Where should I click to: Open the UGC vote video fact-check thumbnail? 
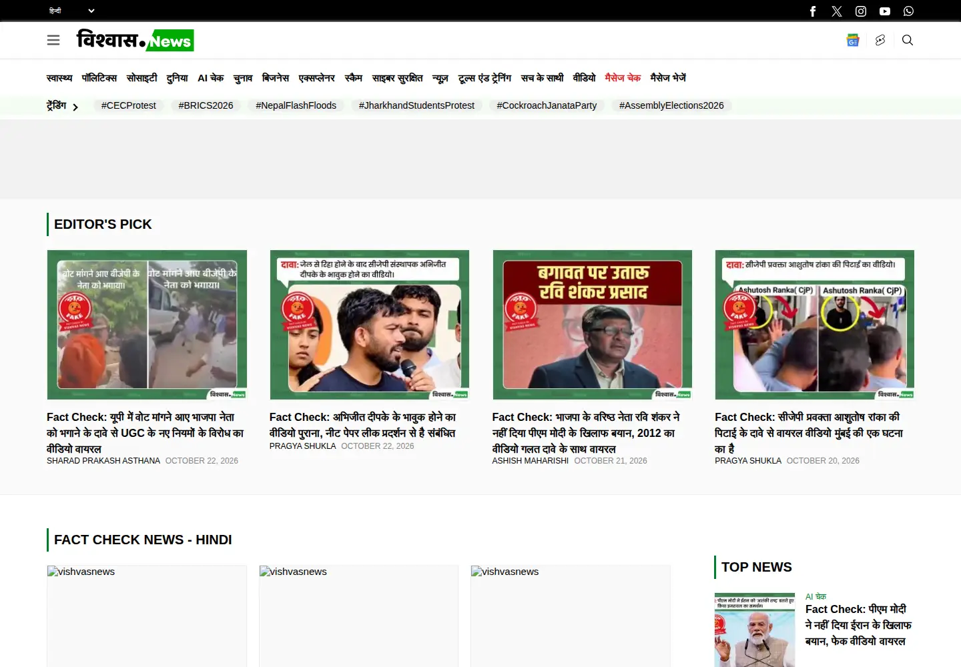coord(147,325)
